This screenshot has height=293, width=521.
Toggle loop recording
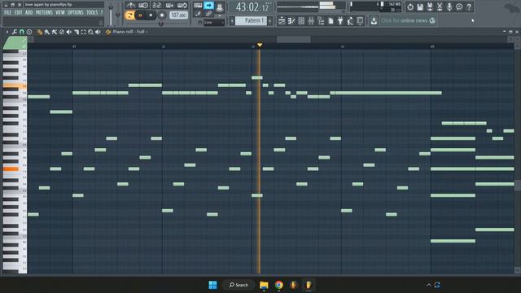coord(182,6)
